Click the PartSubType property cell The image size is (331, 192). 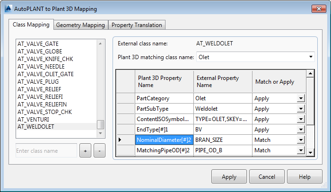click(x=164, y=109)
